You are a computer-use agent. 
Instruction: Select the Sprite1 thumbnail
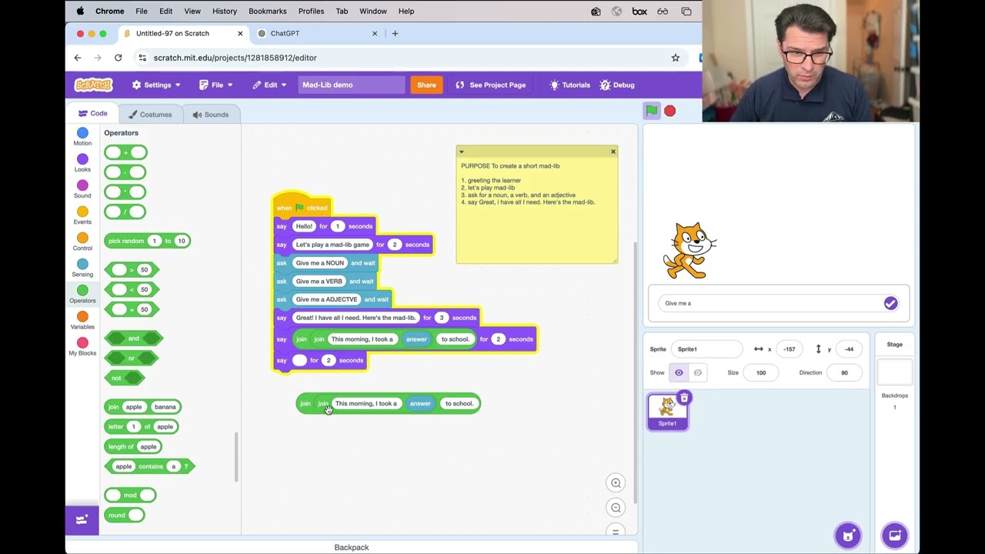click(x=666, y=412)
